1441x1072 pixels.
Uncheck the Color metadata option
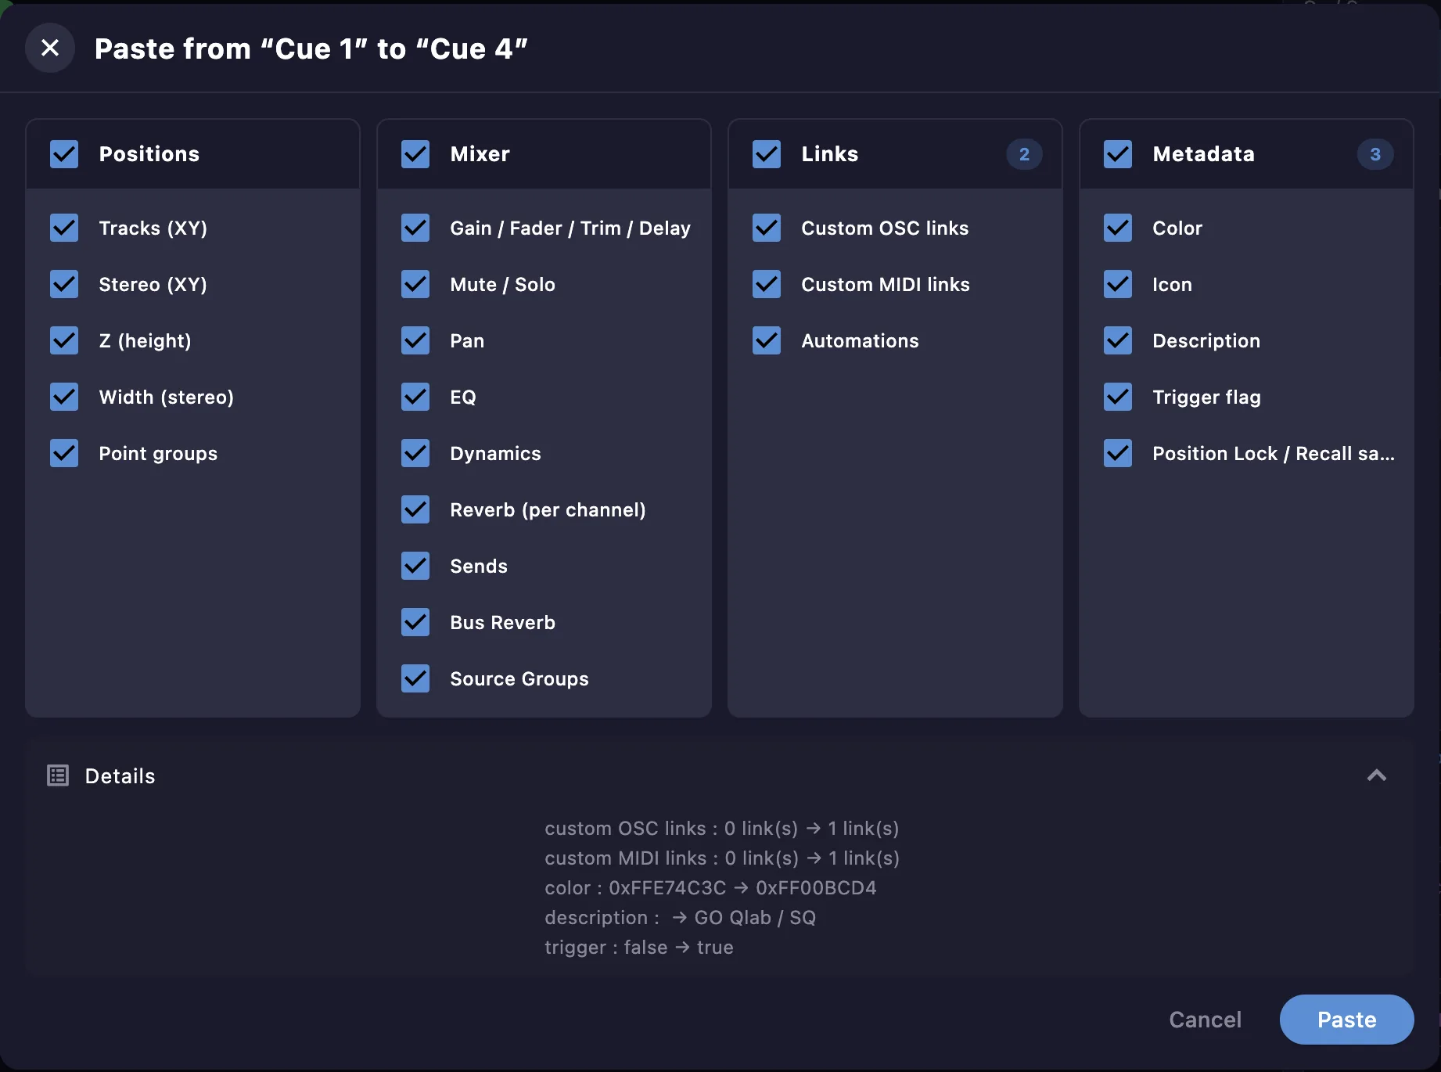(x=1118, y=228)
